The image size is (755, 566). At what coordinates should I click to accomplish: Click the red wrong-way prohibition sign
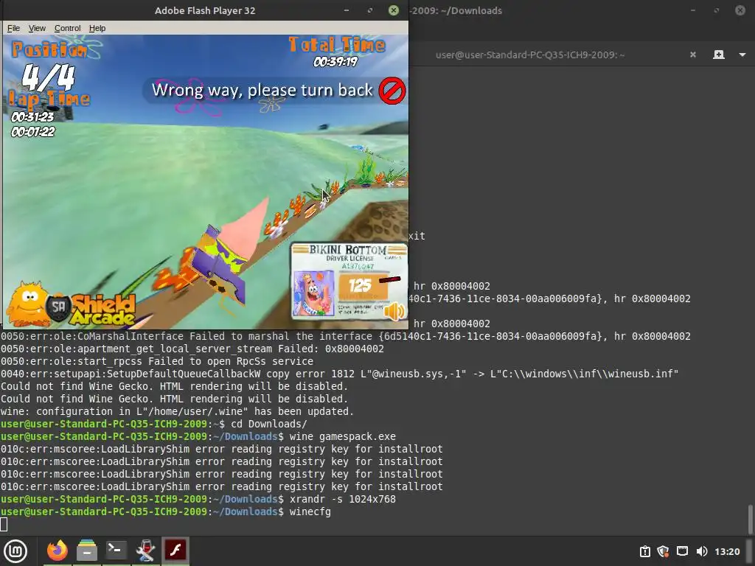point(392,91)
